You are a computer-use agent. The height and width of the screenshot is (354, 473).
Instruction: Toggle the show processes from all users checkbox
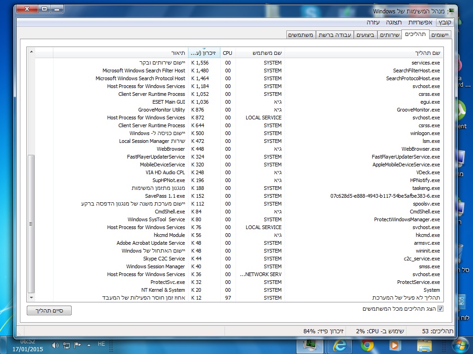[440, 309]
